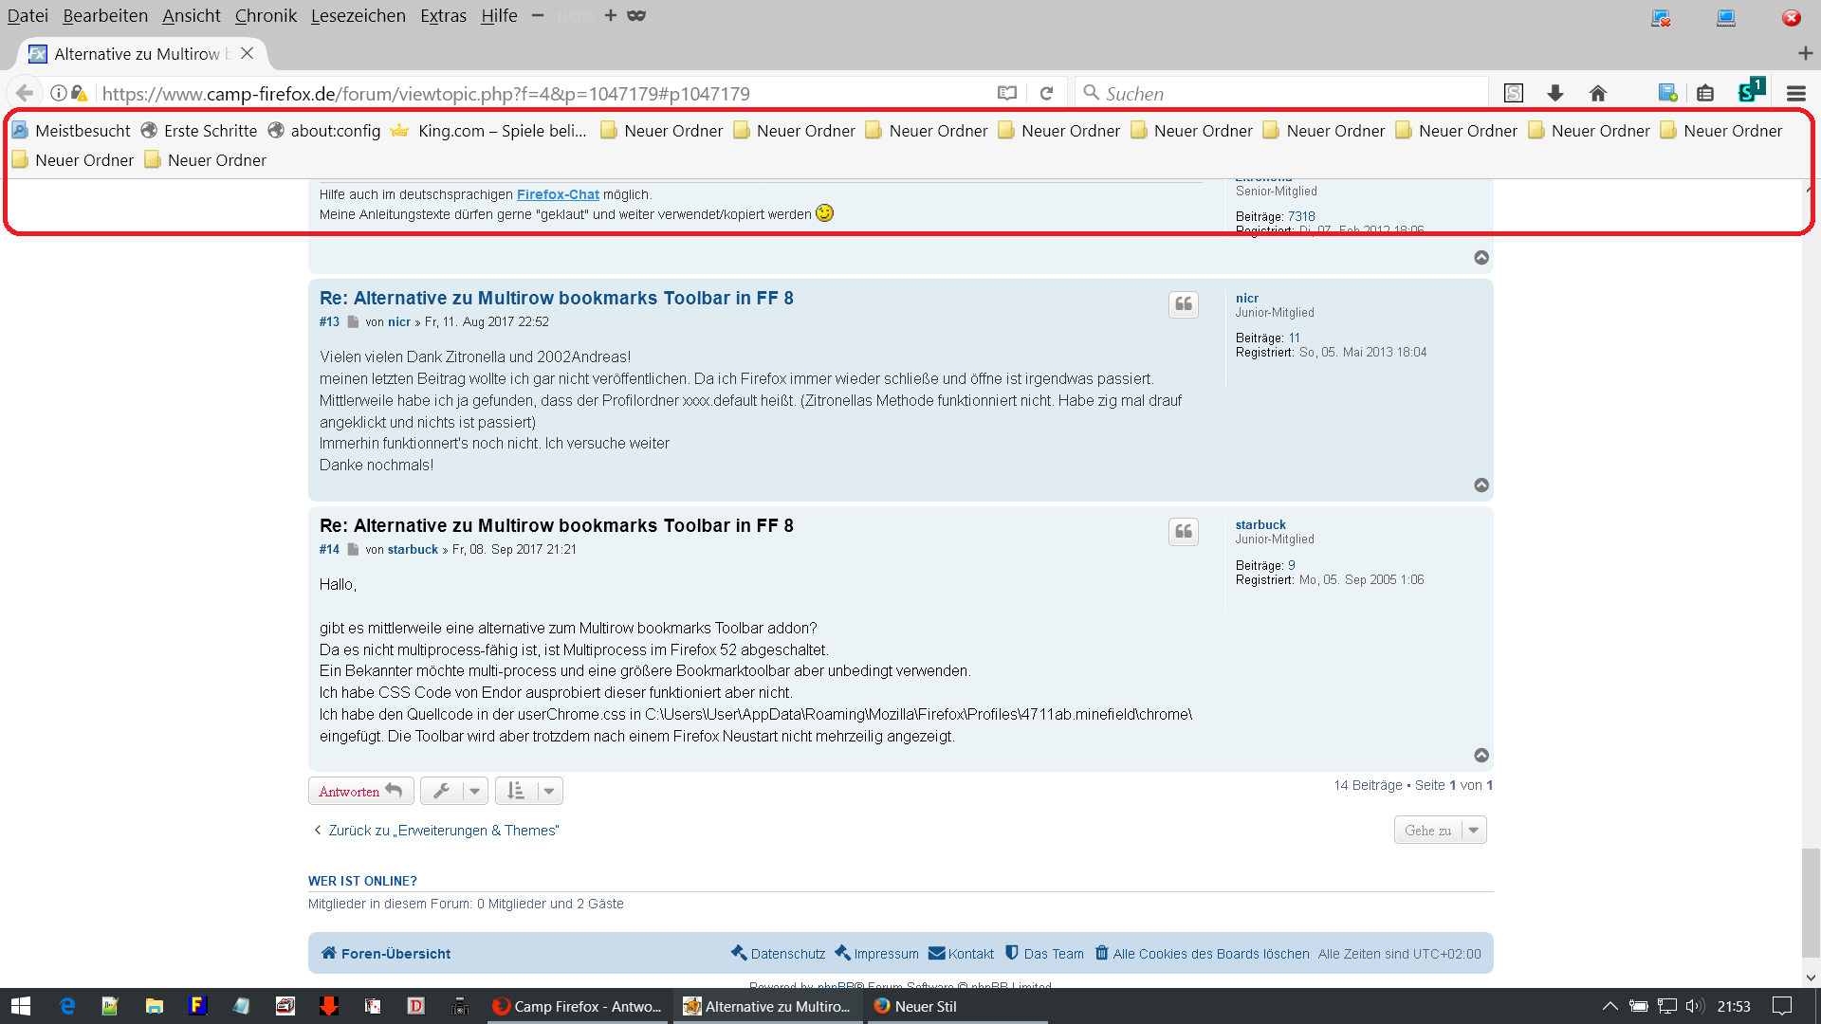Click the page vertical scrollbar thumb
Screen dimensions: 1821x1024
1811,903
